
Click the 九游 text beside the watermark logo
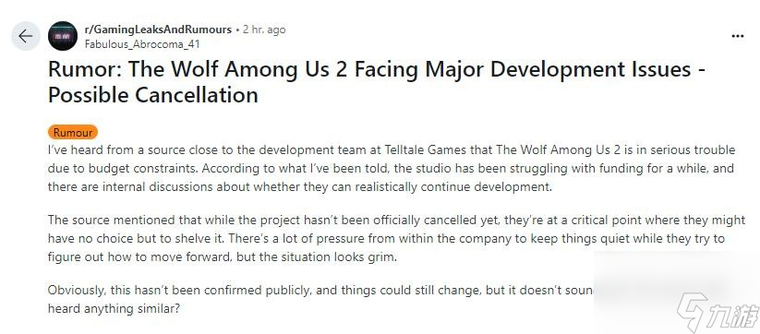733,316
